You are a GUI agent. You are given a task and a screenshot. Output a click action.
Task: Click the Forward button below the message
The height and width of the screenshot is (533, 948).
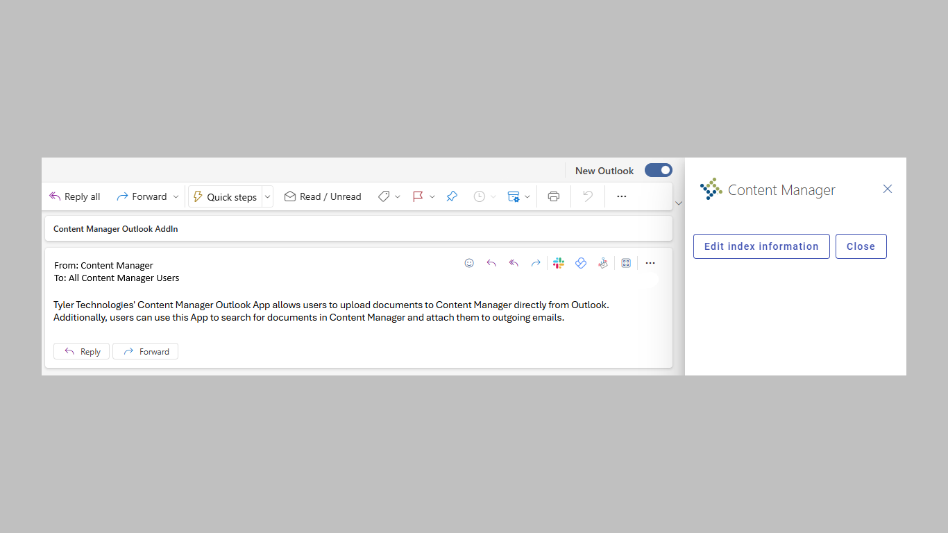click(x=145, y=351)
